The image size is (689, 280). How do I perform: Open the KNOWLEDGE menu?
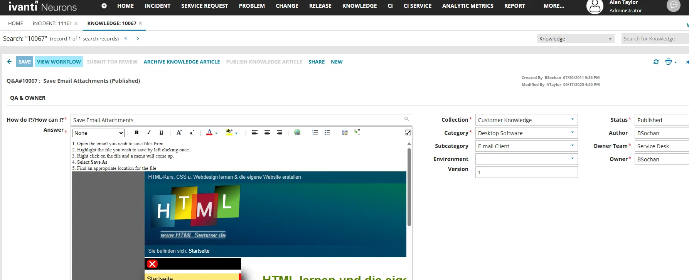(x=359, y=6)
